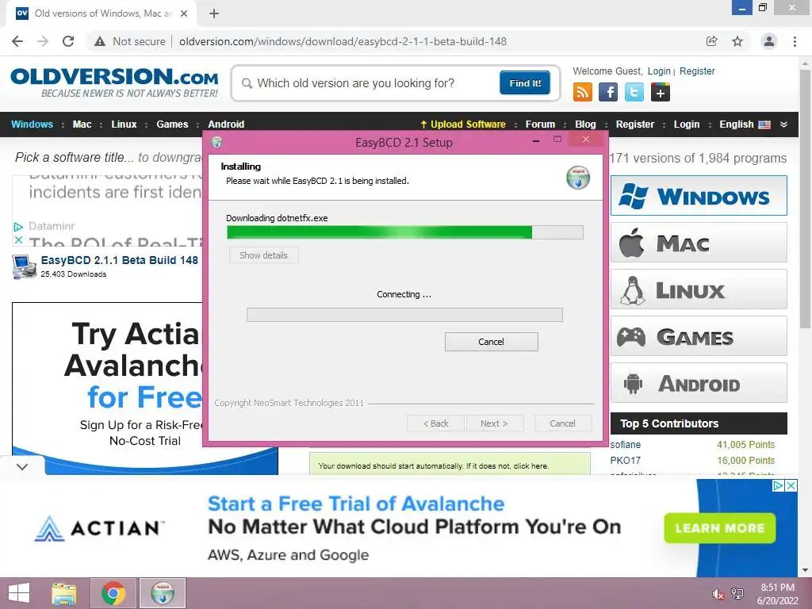Close the Old versions browser tab

tap(184, 13)
